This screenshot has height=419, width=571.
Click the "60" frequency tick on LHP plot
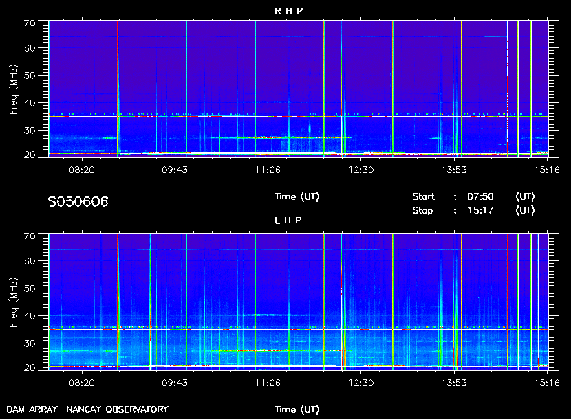tap(30, 262)
